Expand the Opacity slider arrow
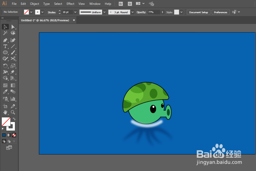 point(162,12)
